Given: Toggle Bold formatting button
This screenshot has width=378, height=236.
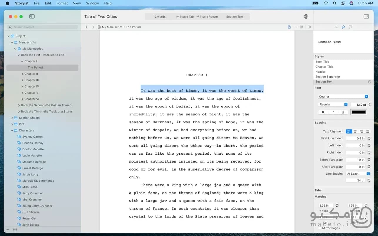Looking at the screenshot, I should click(323, 112).
